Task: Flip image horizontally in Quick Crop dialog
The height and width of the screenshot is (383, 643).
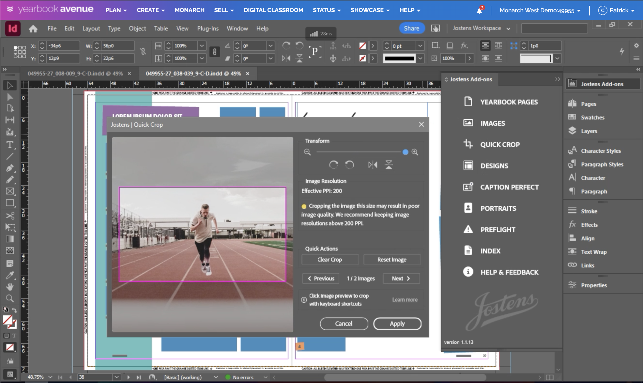Action: click(x=372, y=165)
